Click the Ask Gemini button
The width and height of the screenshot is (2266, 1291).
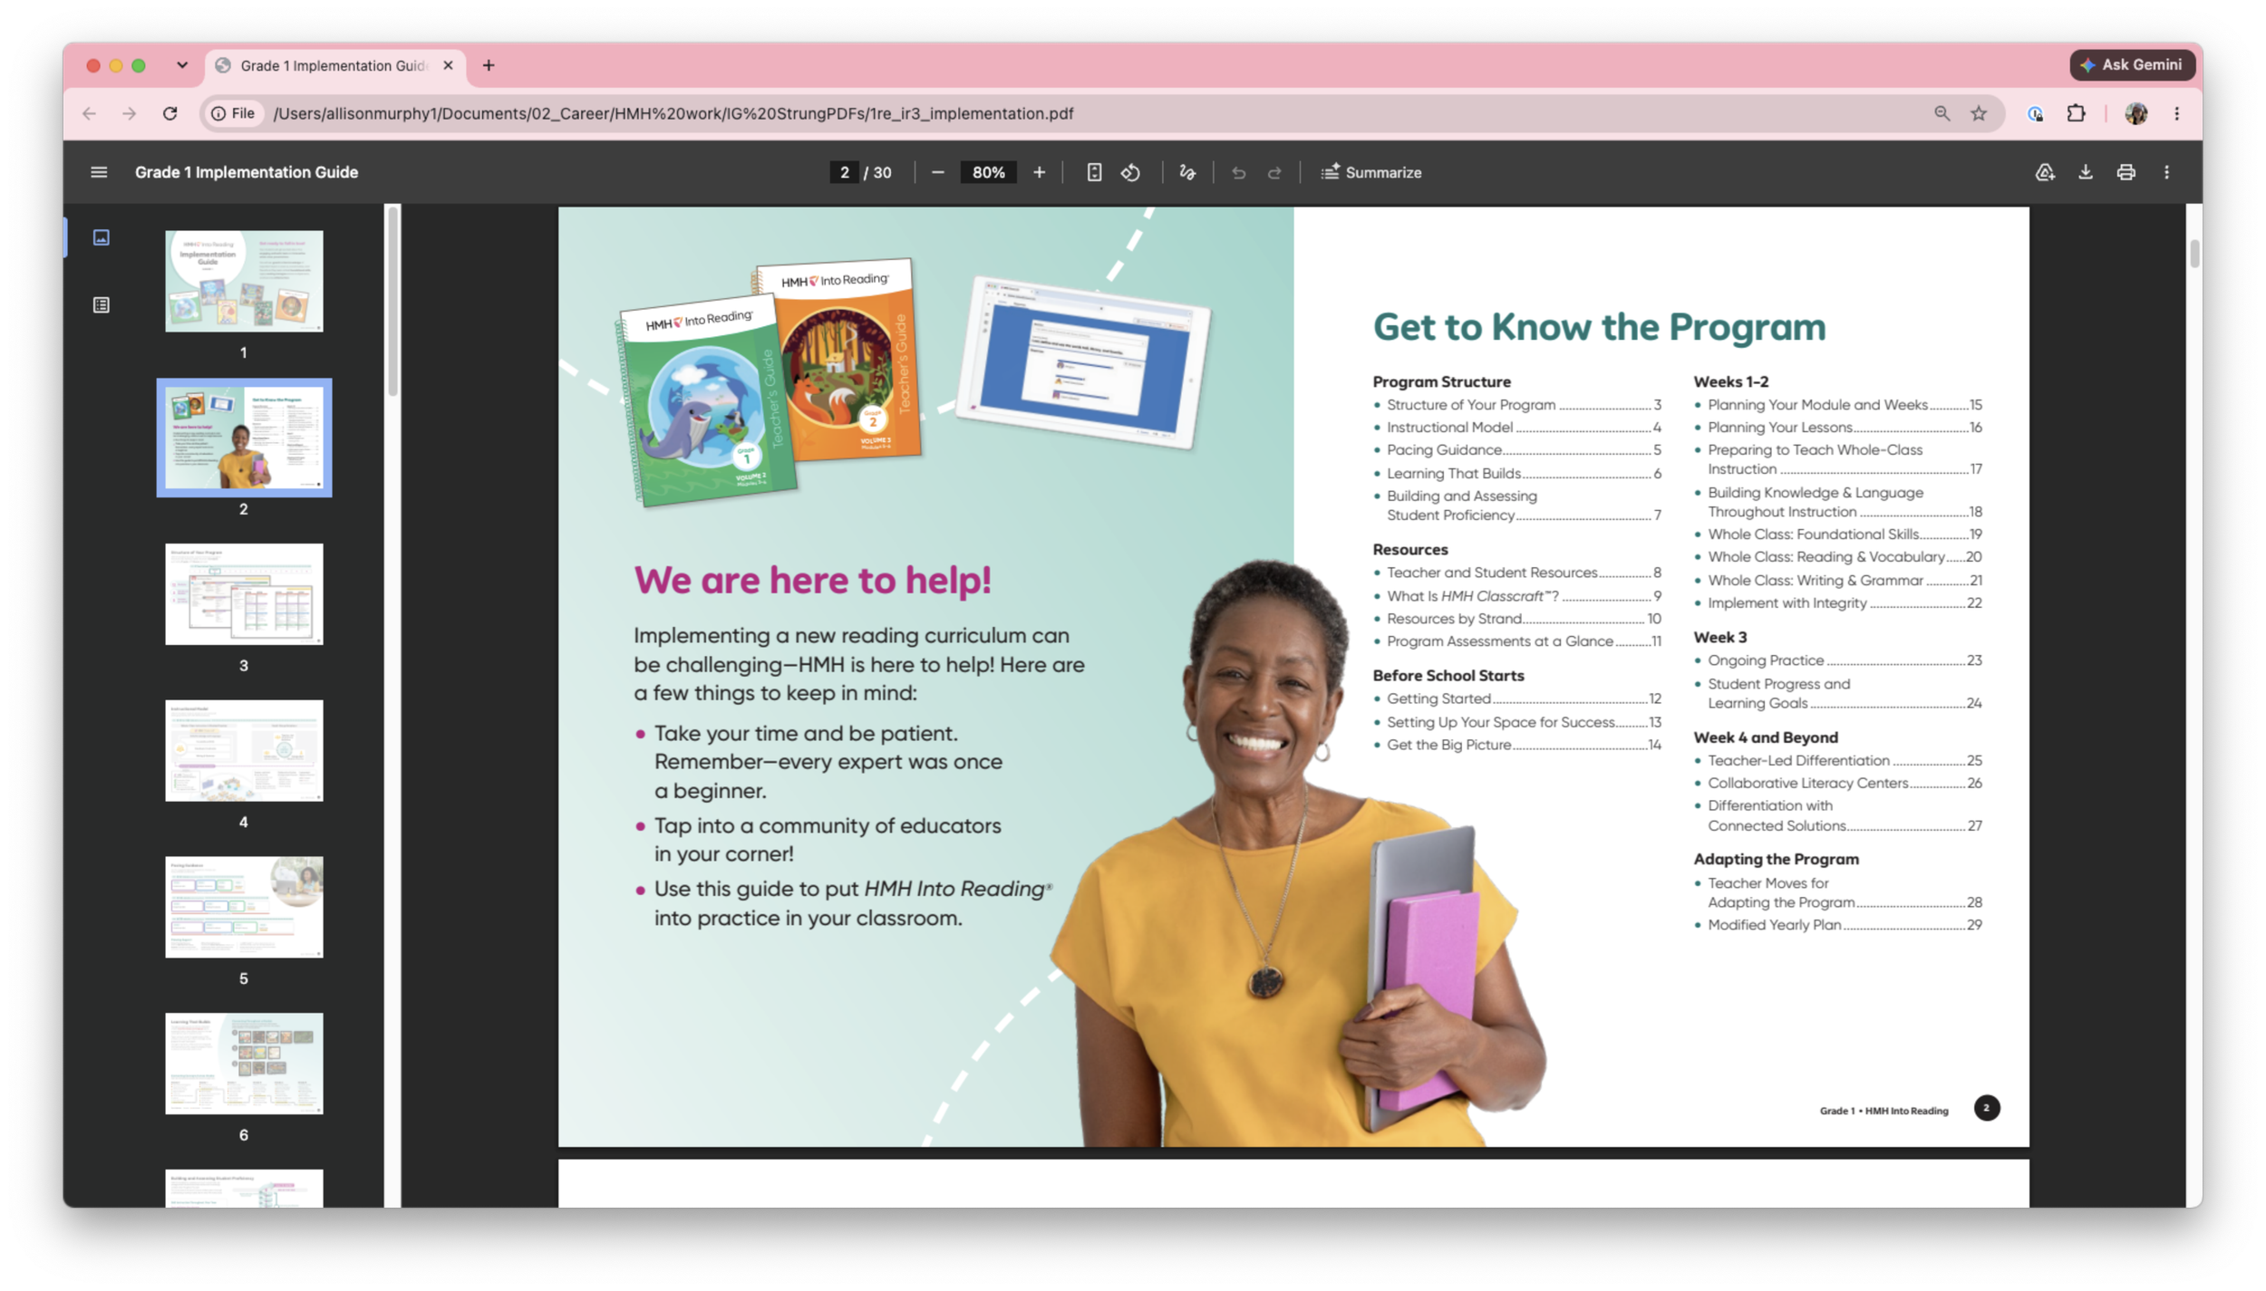pos(2132,65)
